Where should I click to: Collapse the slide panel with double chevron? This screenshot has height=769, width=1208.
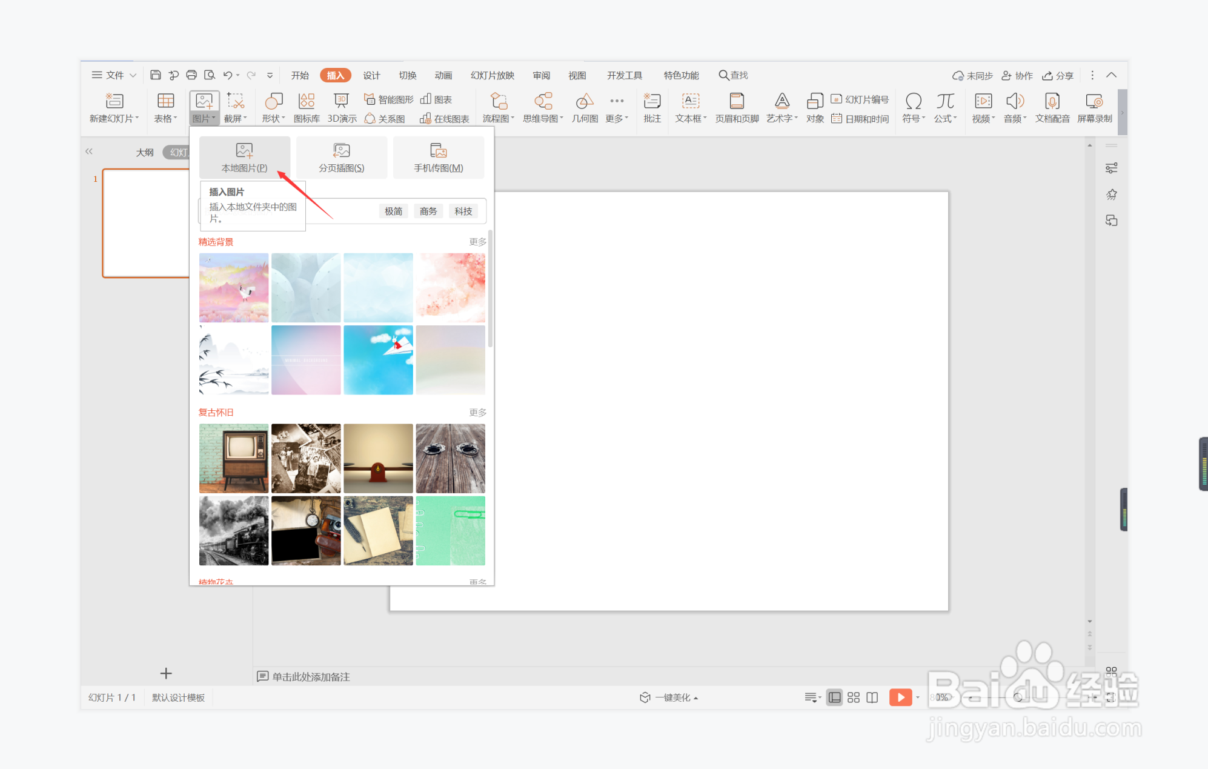[x=89, y=151]
